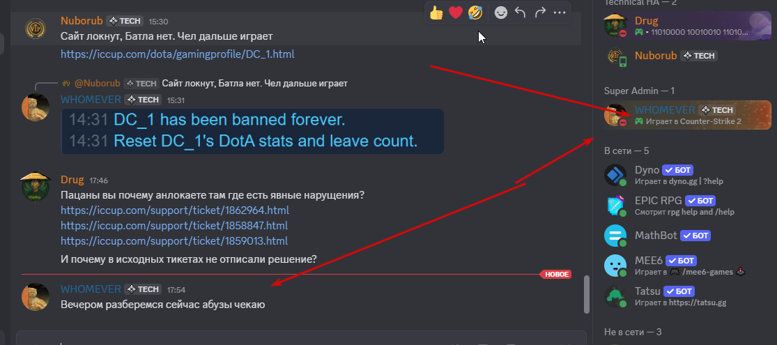Image resolution: width=777 pixels, height=345 pixels.
Task: React with laughing emoji
Action: (475, 13)
